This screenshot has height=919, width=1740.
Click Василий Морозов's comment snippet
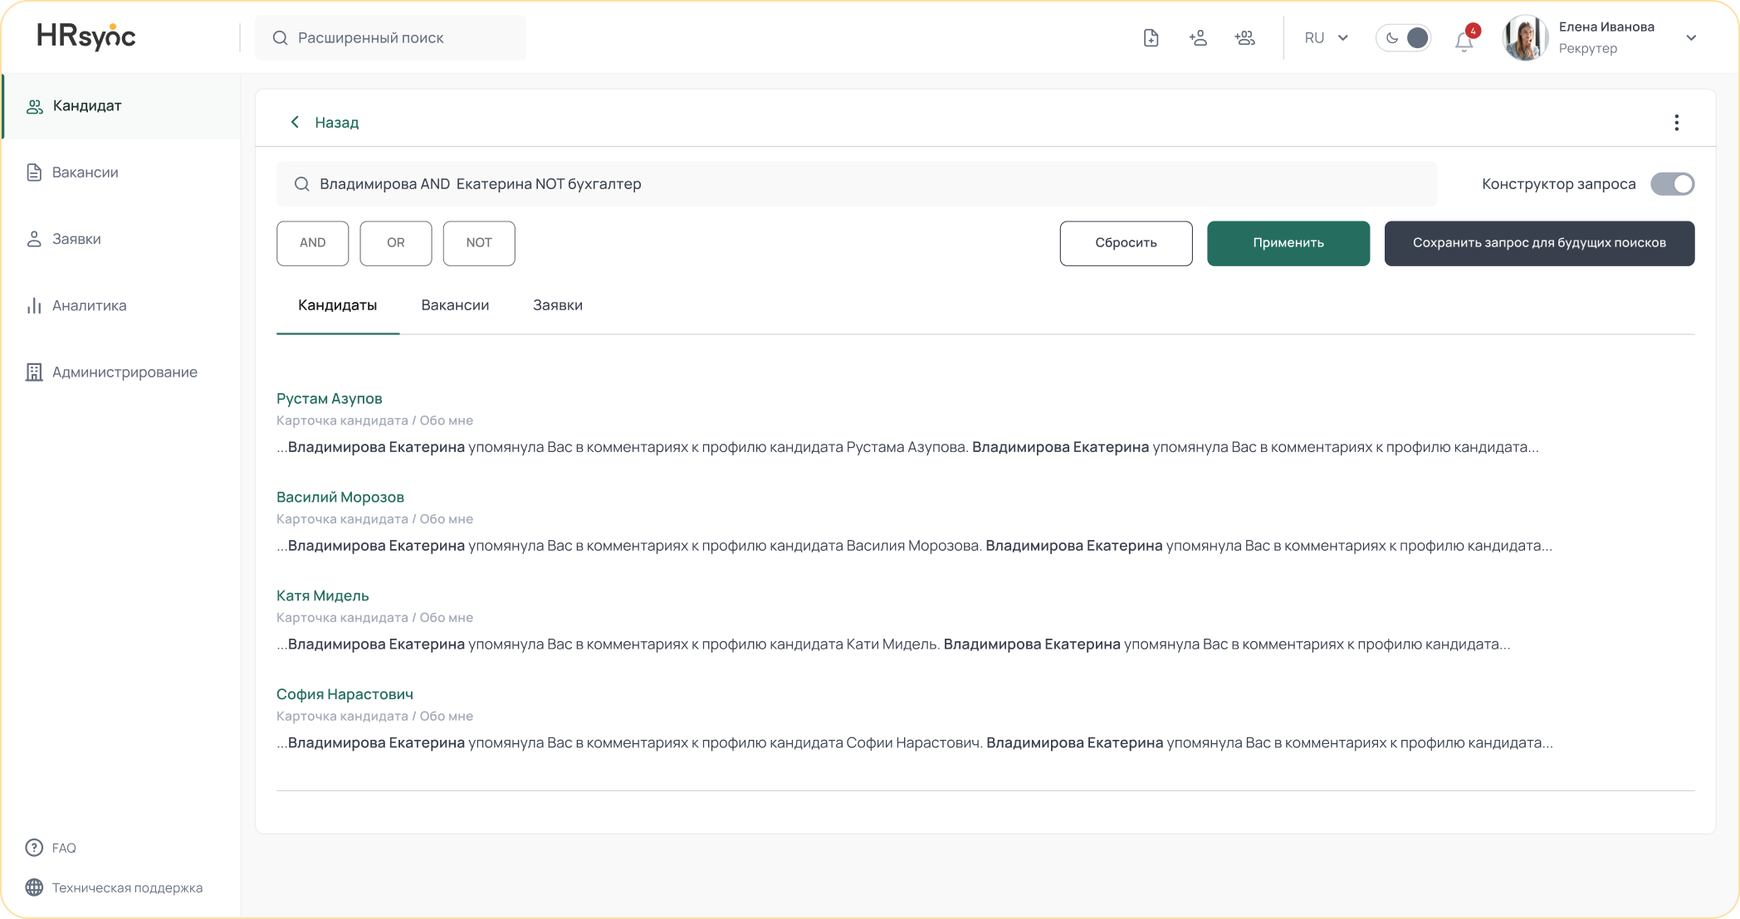click(914, 546)
